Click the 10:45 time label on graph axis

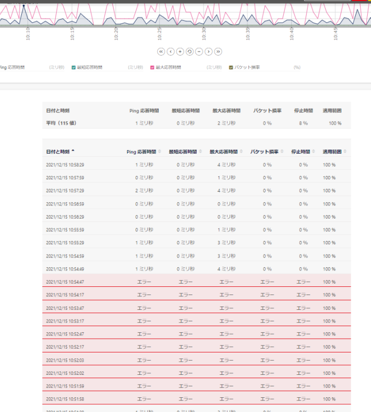point(336,34)
